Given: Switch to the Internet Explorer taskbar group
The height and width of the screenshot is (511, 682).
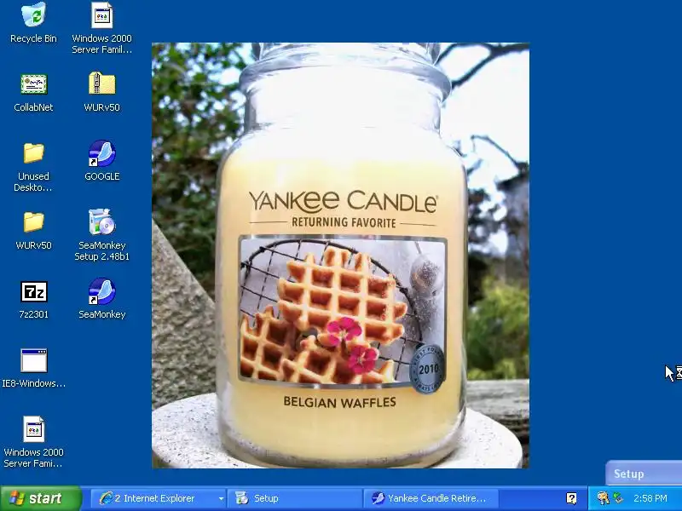Looking at the screenshot, I should 157,498.
